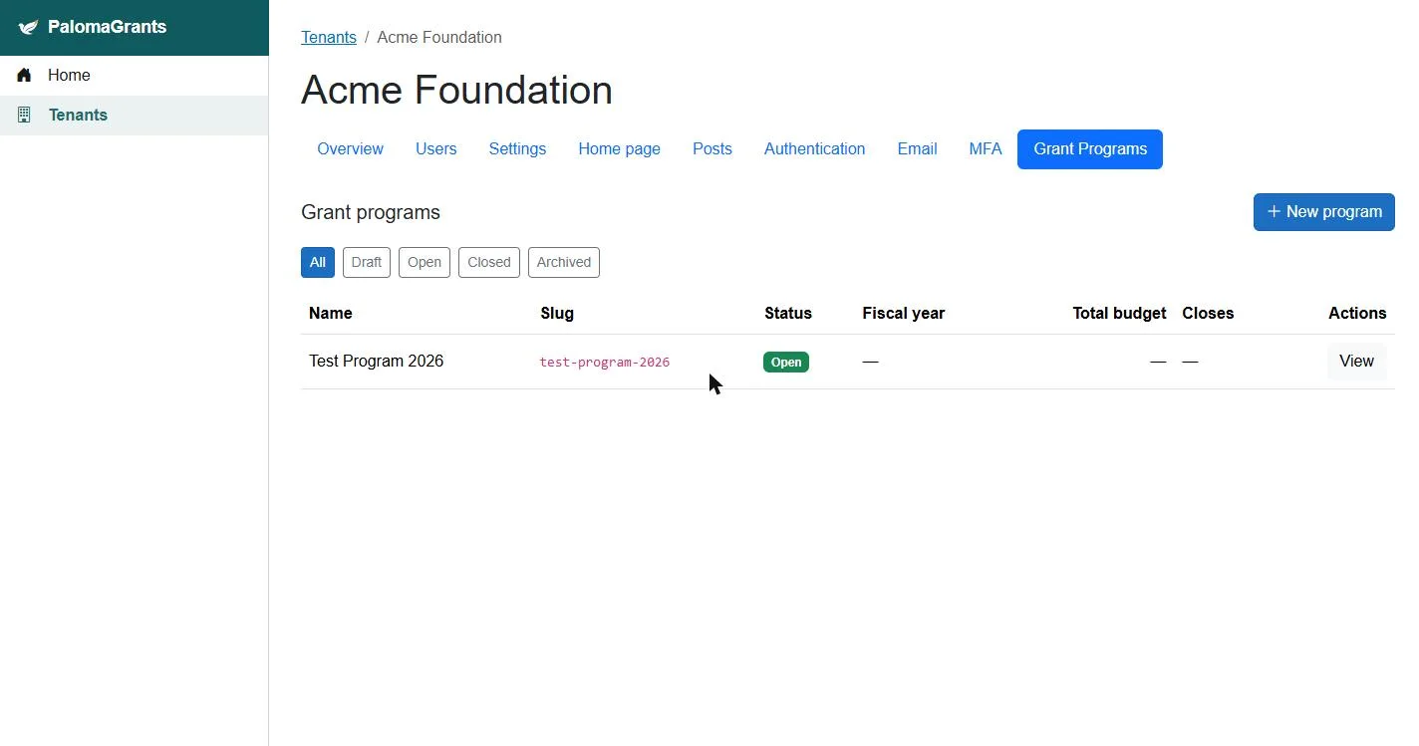Click the Home house icon in sidebar

(x=24, y=75)
